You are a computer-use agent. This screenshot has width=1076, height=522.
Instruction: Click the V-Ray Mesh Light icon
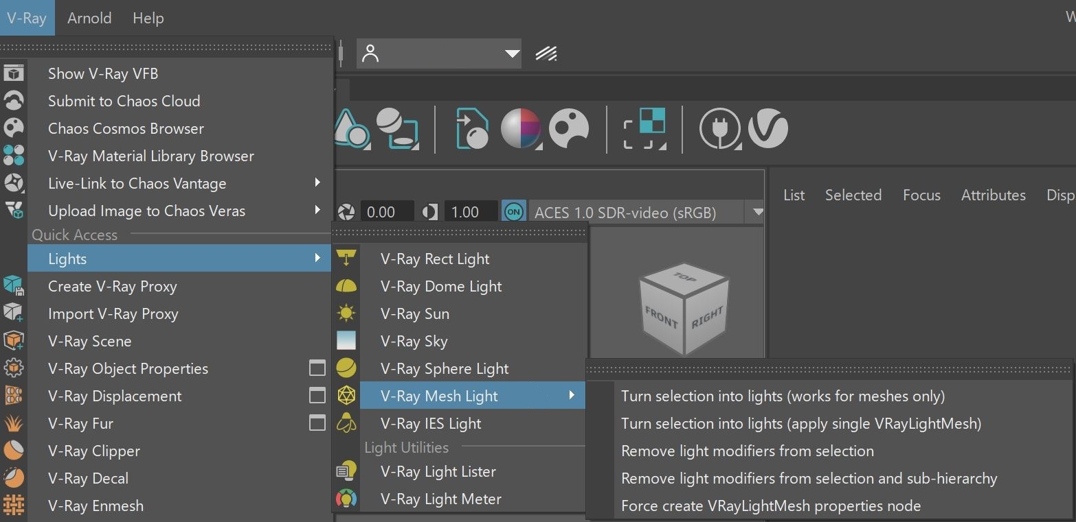tap(346, 395)
